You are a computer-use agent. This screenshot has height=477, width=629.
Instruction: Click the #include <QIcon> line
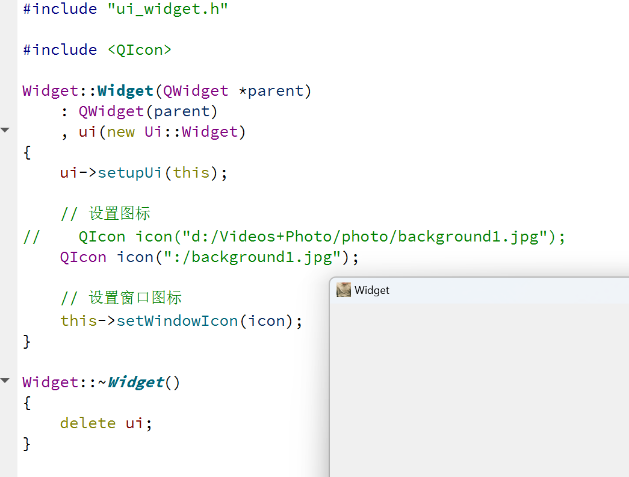[x=97, y=50]
